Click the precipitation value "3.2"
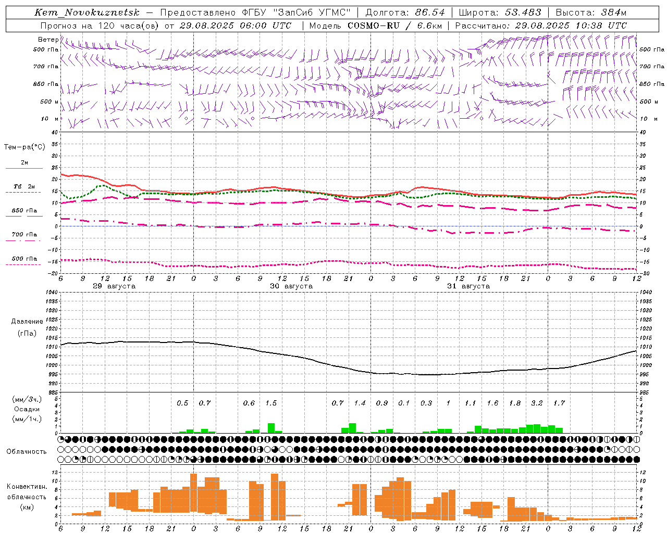The image size is (667, 533). [x=537, y=403]
